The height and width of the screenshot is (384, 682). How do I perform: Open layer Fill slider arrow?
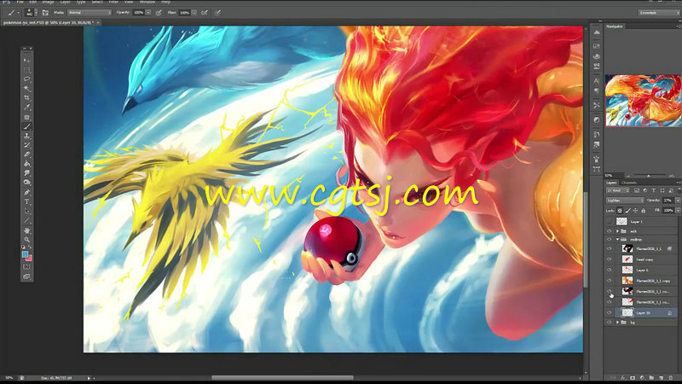tap(678, 211)
